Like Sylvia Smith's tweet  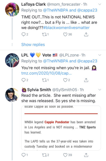point(65,155)
